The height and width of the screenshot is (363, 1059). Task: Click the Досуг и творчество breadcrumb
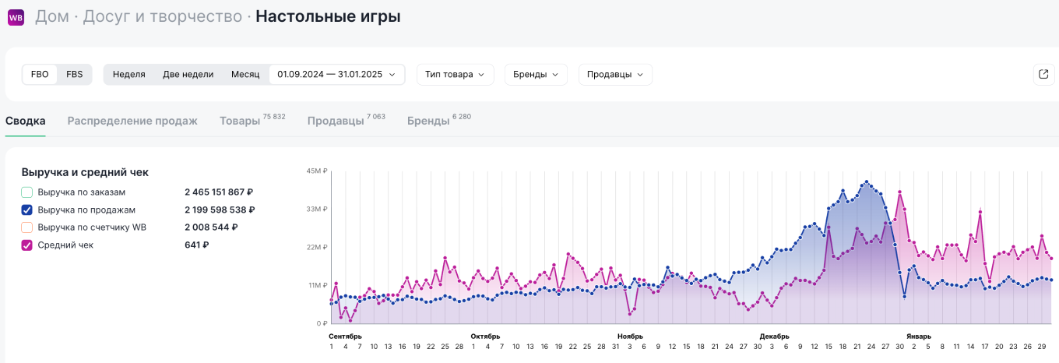[162, 16]
